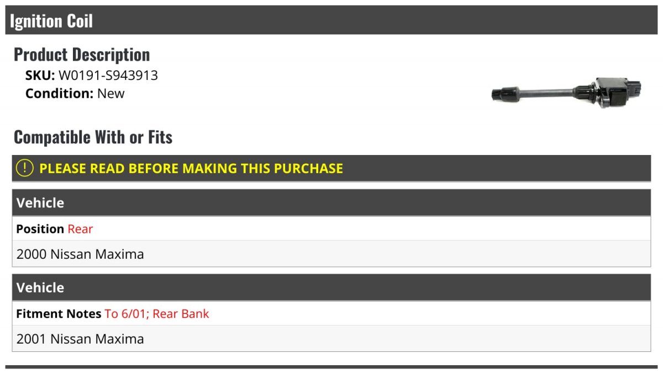Select the Product Description heading
Screen dimensions: 663x374
click(x=82, y=55)
